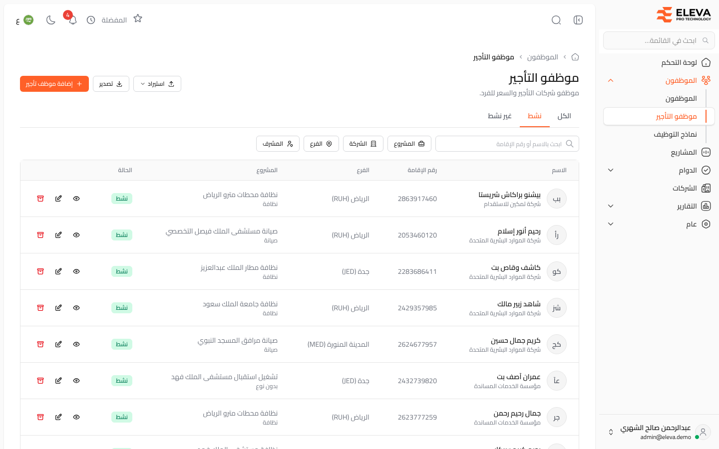Edit employee رحيم أنور إسلام
The width and height of the screenshot is (719, 449).
tap(58, 235)
